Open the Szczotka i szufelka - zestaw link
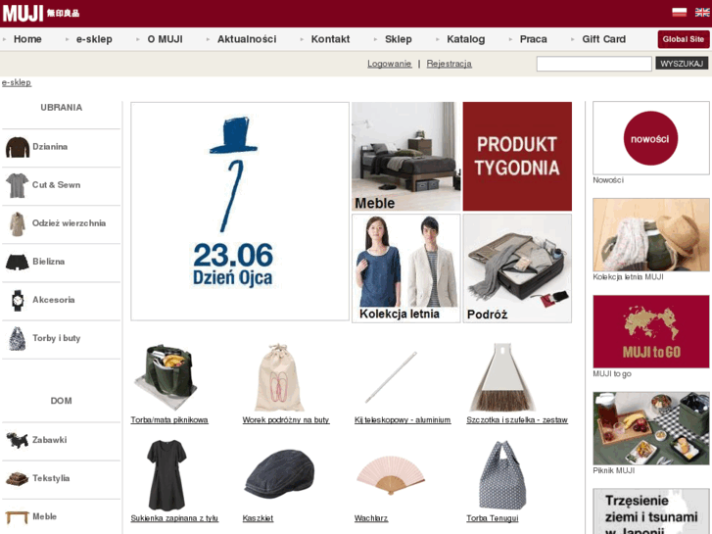The width and height of the screenshot is (712, 534). (x=517, y=420)
